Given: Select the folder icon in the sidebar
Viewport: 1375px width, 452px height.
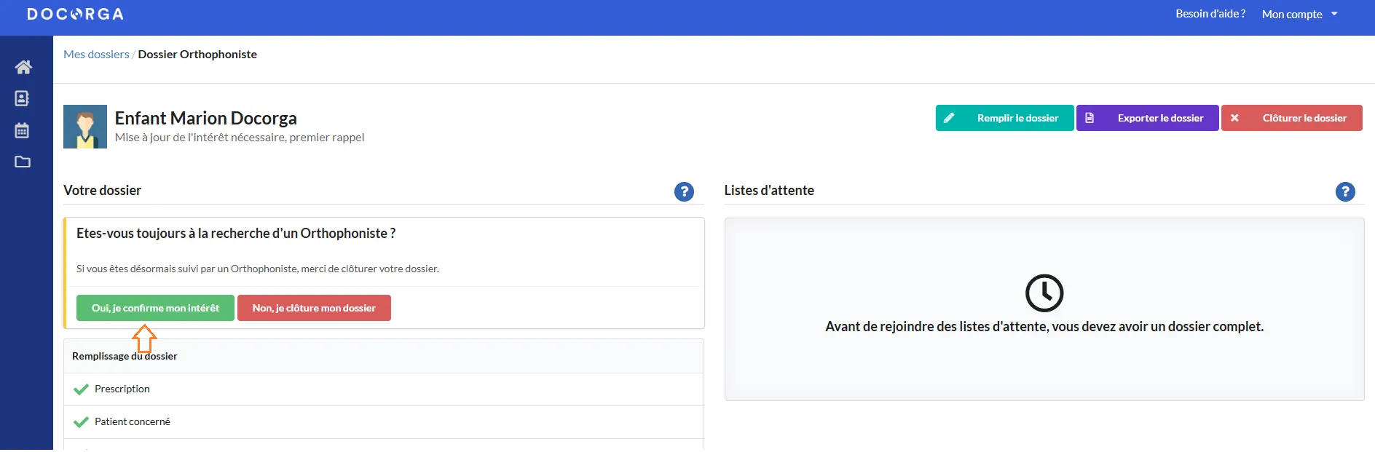Looking at the screenshot, I should 23,162.
